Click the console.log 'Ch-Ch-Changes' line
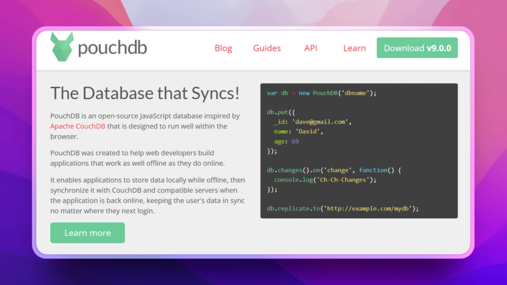Viewport: 507px width, 285px height. [325, 180]
